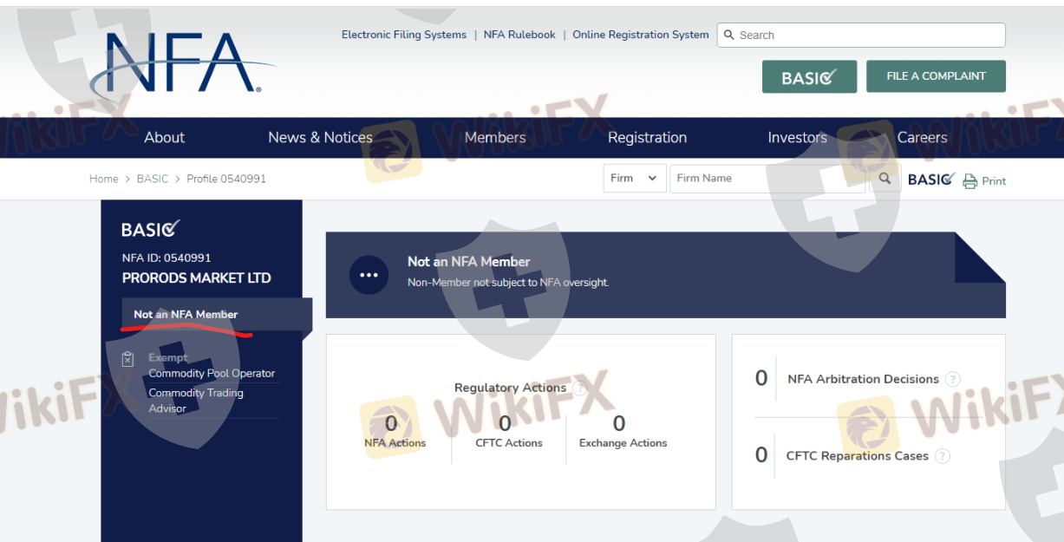The image size is (1064, 542).
Task: Click the NFA Arbitration Decisions label
Action: click(863, 379)
